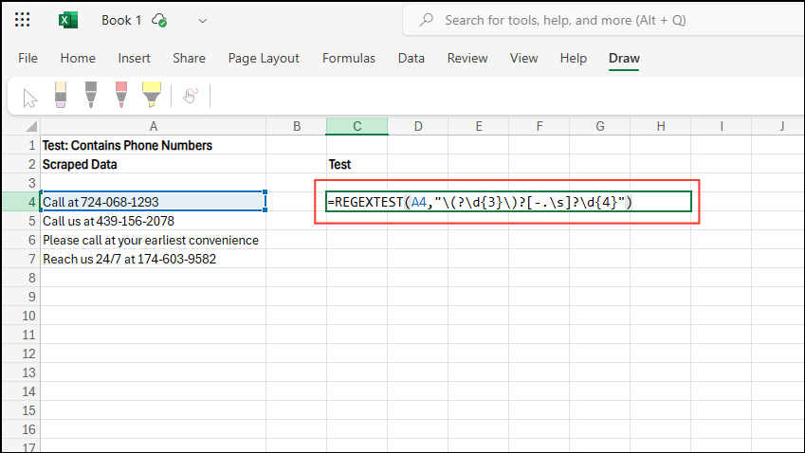Switch to the Formulas tab
This screenshot has height=453, width=805.
click(x=348, y=58)
